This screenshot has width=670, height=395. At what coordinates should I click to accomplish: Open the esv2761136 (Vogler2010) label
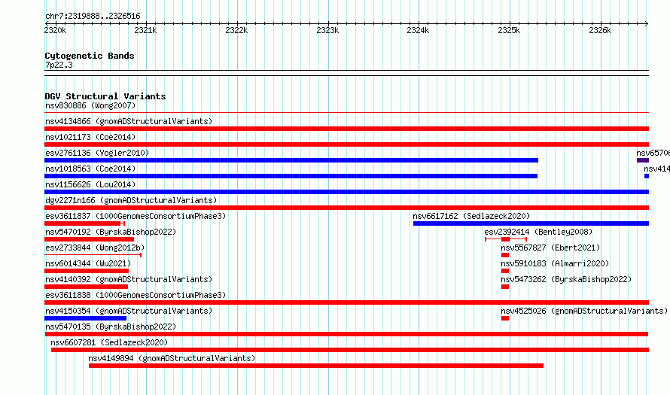(x=97, y=153)
